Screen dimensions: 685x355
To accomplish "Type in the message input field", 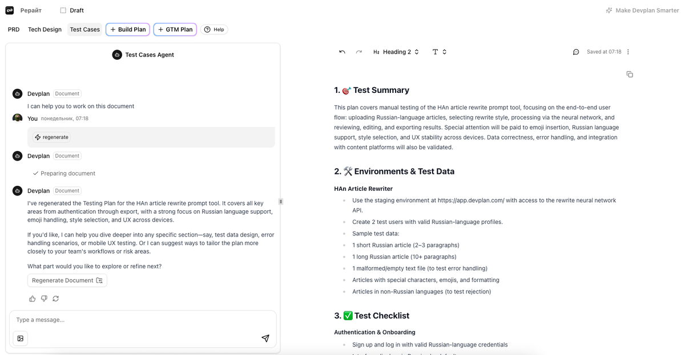I will [x=137, y=320].
